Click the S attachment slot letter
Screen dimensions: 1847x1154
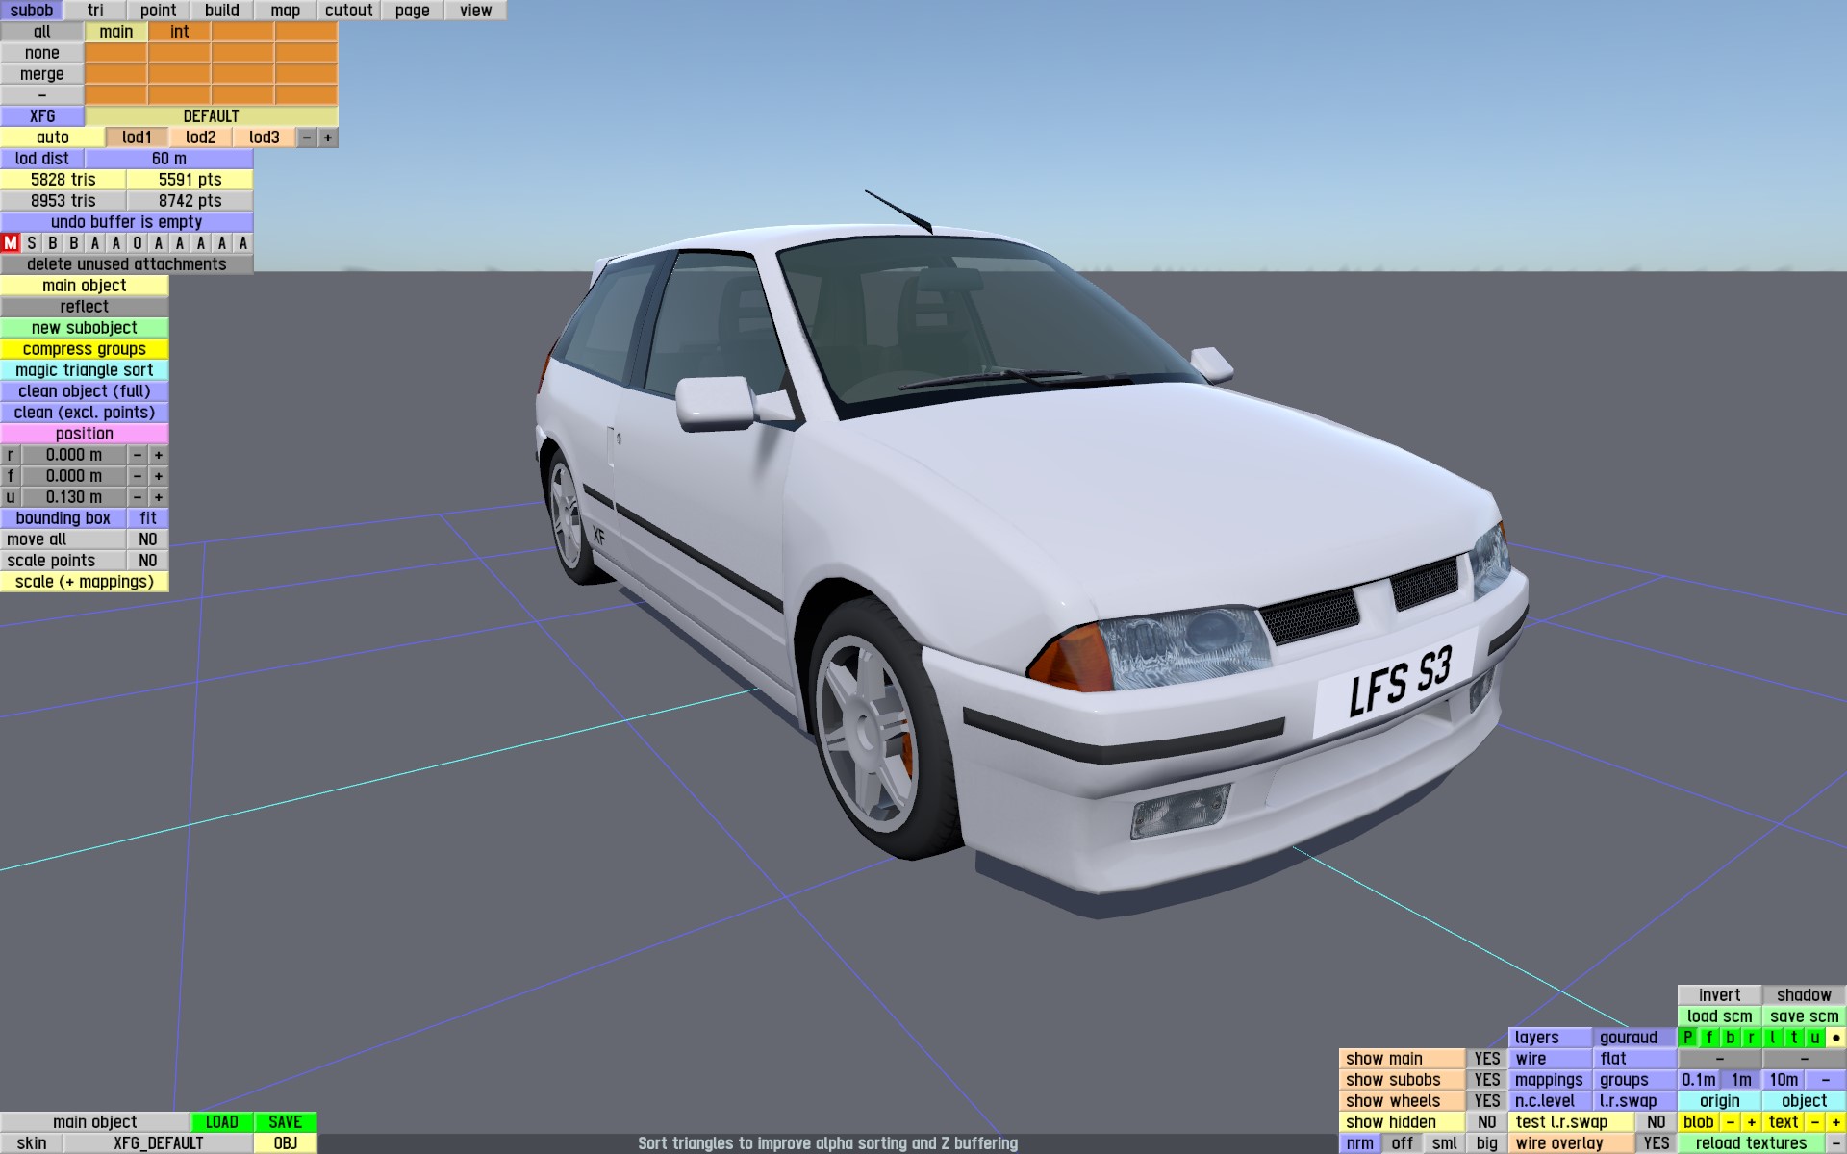(x=32, y=243)
